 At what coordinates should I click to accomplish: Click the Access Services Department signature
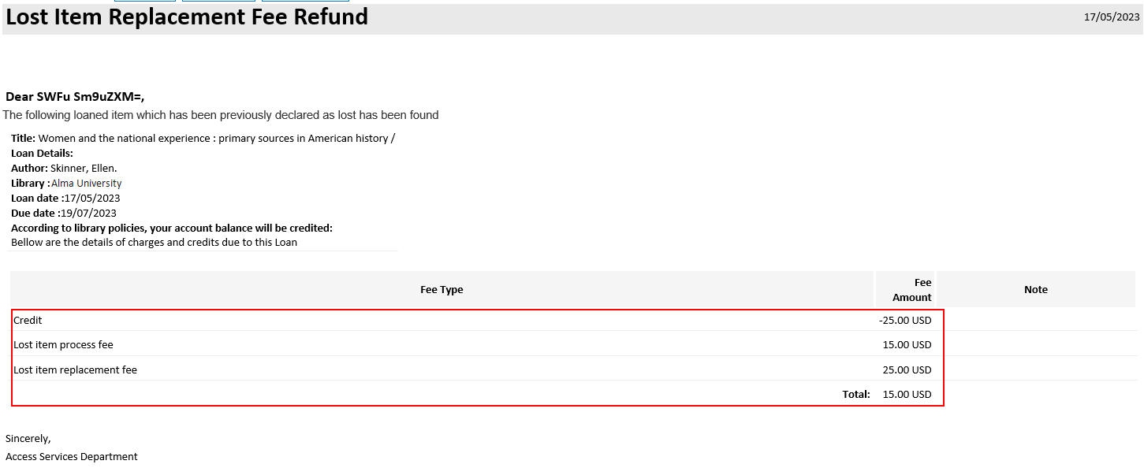coord(72,457)
